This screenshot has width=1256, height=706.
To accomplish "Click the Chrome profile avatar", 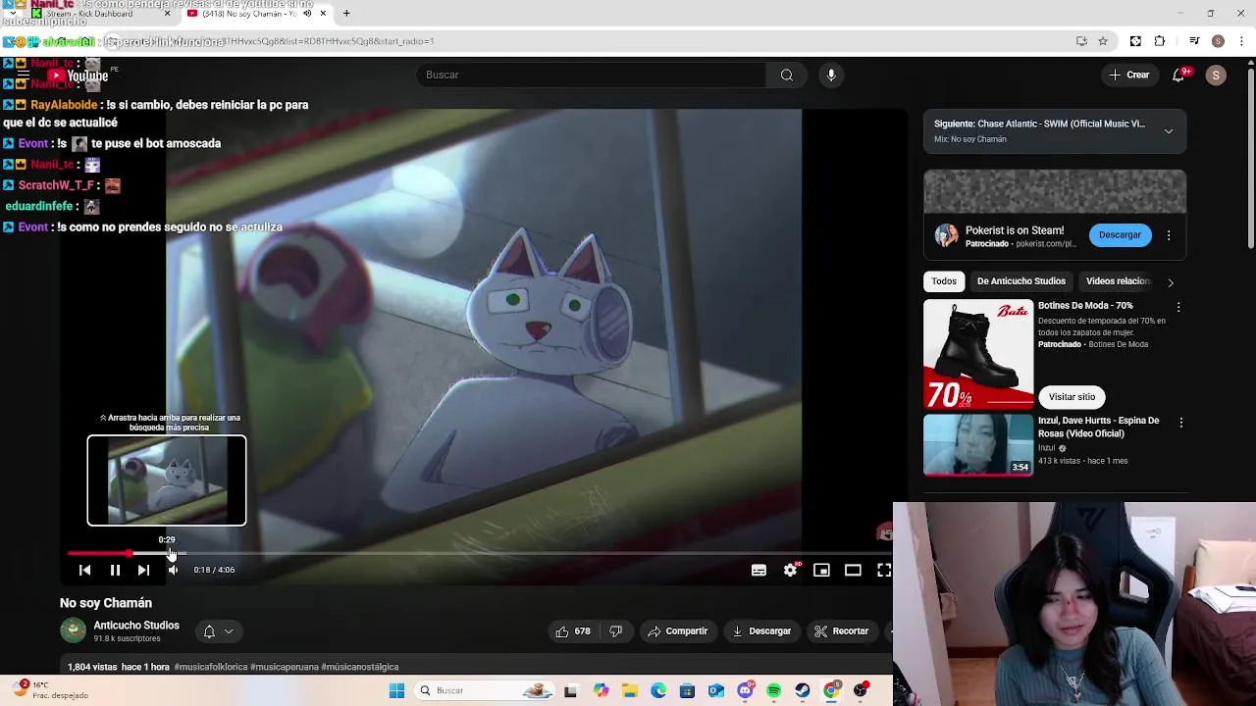I will [x=1218, y=41].
